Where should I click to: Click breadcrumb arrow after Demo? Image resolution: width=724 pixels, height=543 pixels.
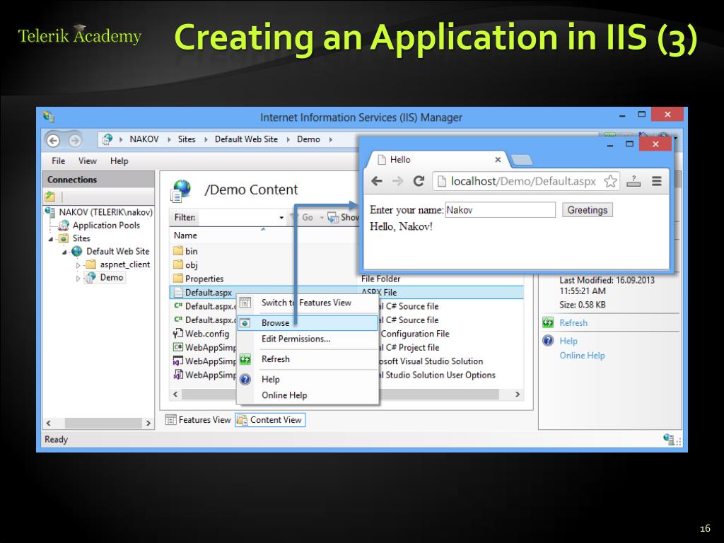(330, 139)
